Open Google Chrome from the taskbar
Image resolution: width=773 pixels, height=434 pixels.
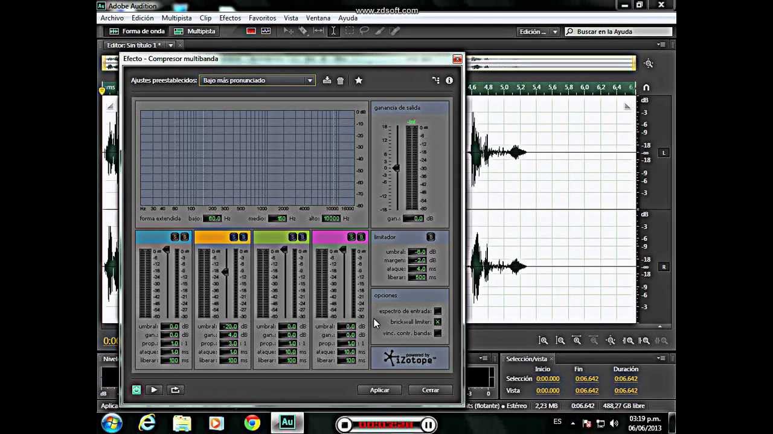tap(252, 423)
